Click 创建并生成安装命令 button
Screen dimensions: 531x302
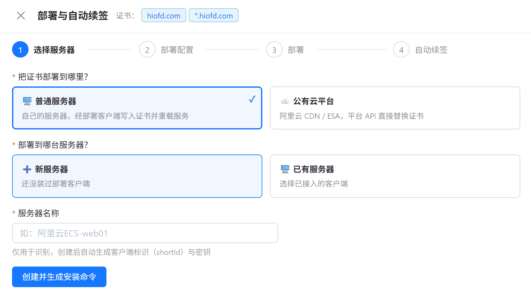pyautogui.click(x=59, y=277)
